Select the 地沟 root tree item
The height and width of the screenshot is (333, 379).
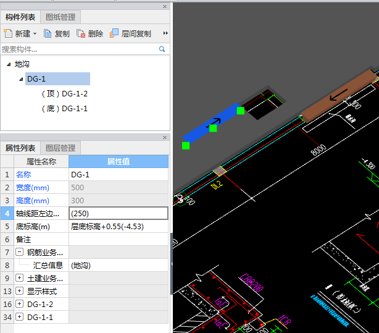coord(22,64)
